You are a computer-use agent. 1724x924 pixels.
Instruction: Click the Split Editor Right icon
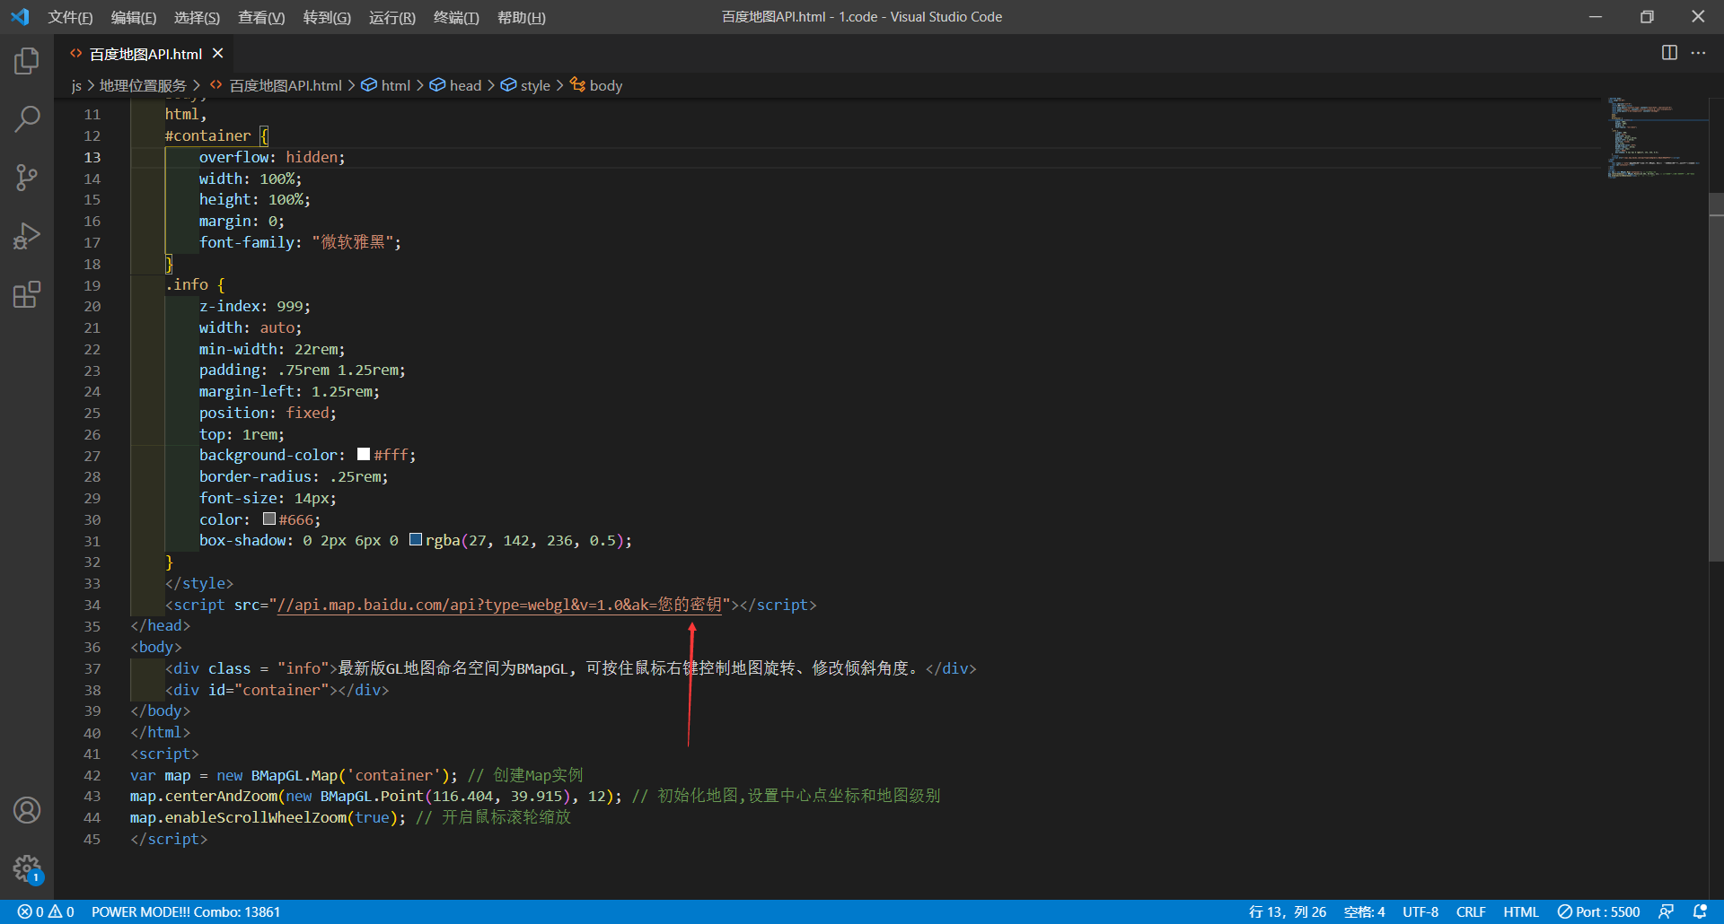[1669, 53]
